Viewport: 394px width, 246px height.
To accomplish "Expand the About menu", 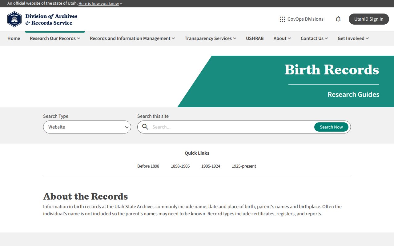I will [282, 38].
